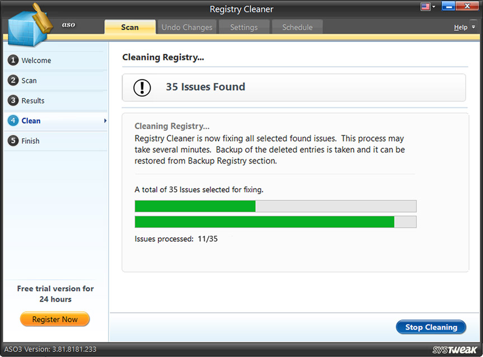Open the Schedule tab

click(x=297, y=26)
